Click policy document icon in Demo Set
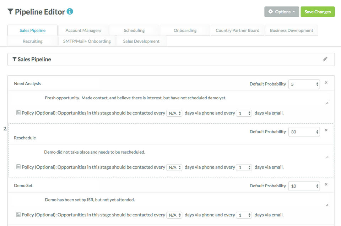341x226 pixels. point(18,215)
